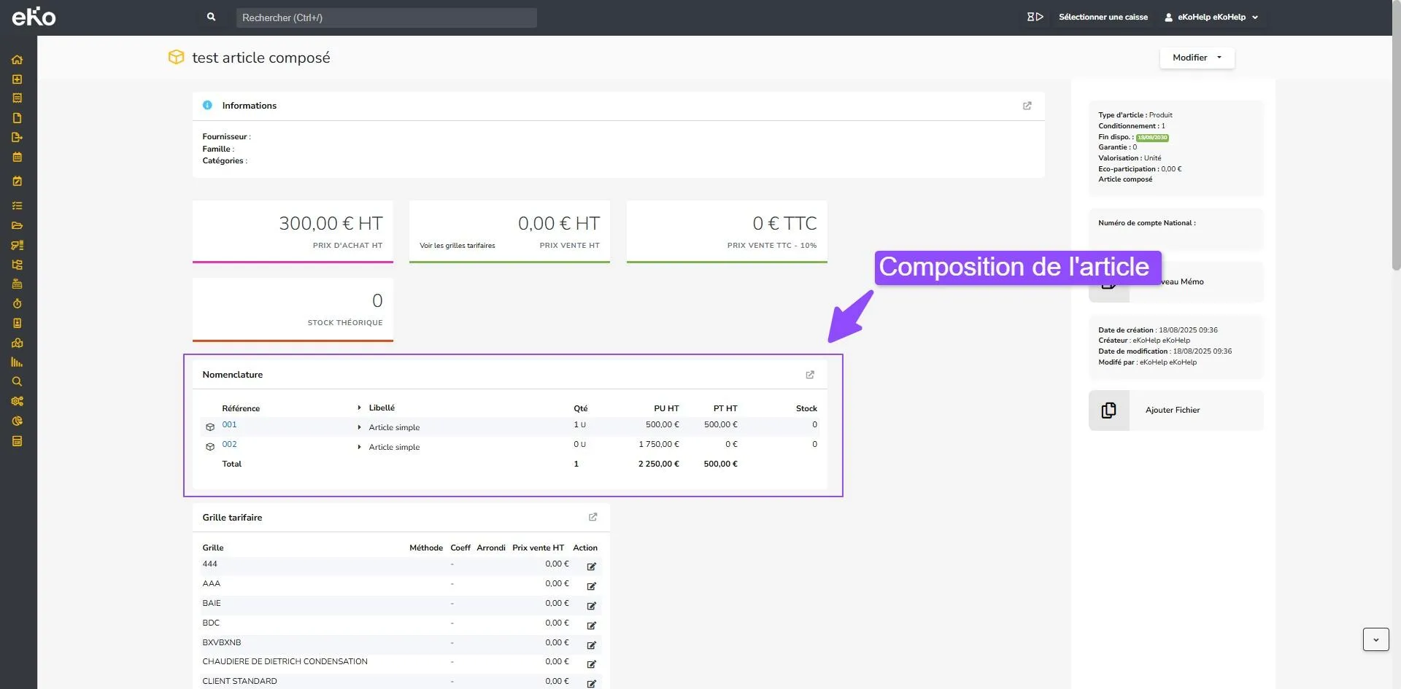Screen dimensions: 1401x689
Task: Click the Ajouter Fichier copy icon
Action: click(x=1108, y=410)
